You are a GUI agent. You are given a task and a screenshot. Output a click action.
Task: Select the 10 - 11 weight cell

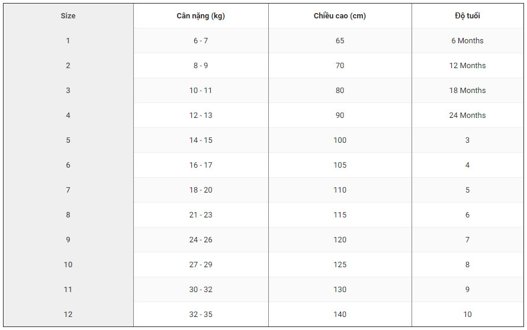[201, 91]
